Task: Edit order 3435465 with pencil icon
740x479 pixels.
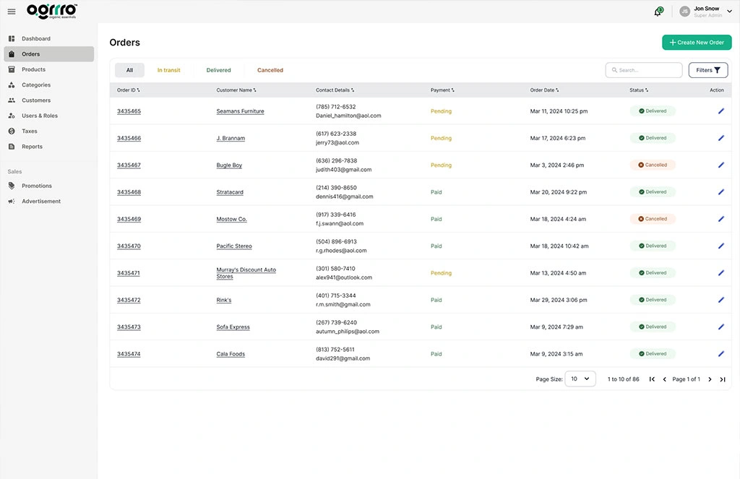Action: [720, 111]
